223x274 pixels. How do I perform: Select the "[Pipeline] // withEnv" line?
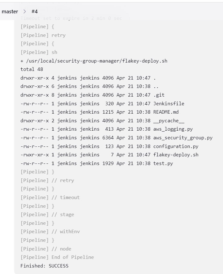(50, 231)
